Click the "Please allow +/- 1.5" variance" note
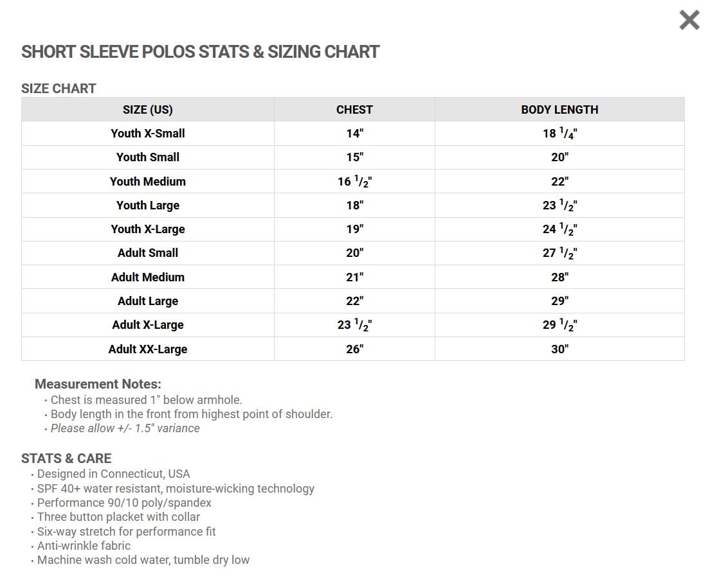The width and height of the screenshot is (708, 587). pyautogui.click(x=125, y=428)
